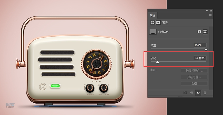Delete the mask with trash icon

(x=205, y=93)
